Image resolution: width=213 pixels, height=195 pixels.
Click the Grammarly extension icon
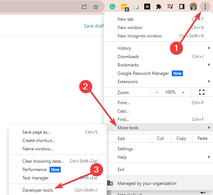tap(112, 7)
